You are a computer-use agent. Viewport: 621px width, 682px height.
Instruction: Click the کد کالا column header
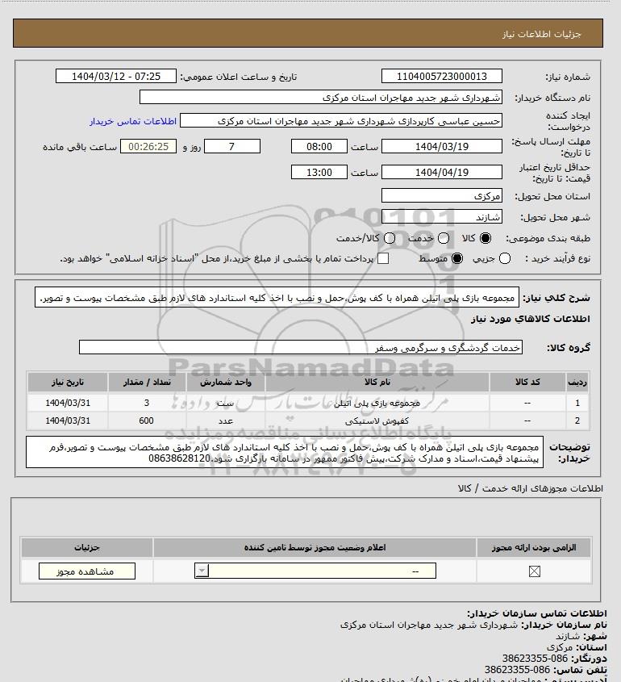[527, 383]
